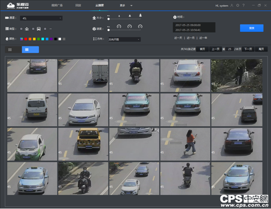Click the start time 2017-05-25 09:00:00

(x=188, y=25)
